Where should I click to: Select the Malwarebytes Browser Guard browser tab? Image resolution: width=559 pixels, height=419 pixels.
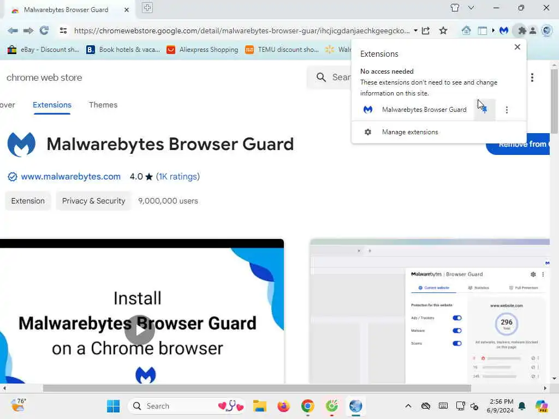click(66, 10)
